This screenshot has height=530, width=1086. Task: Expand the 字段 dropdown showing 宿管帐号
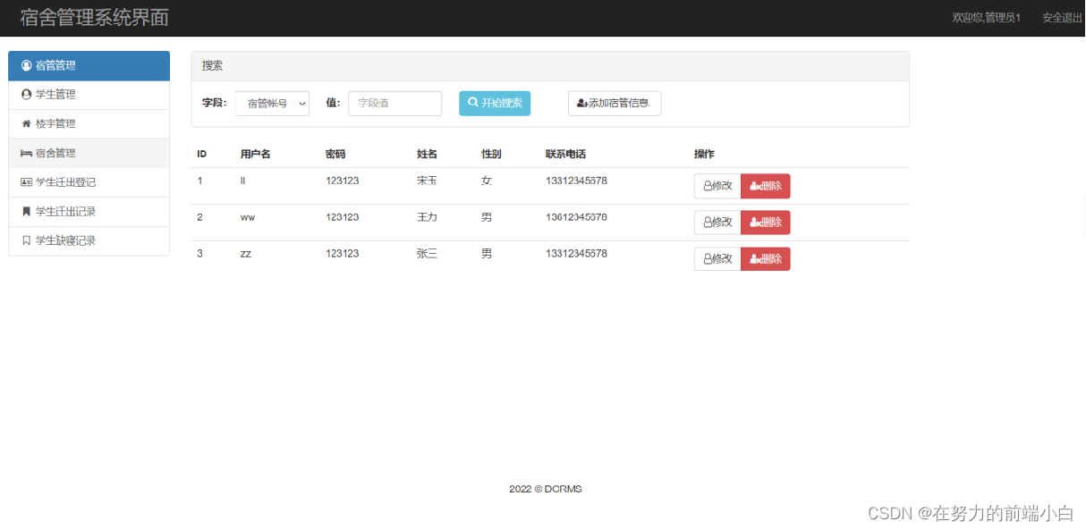point(272,104)
